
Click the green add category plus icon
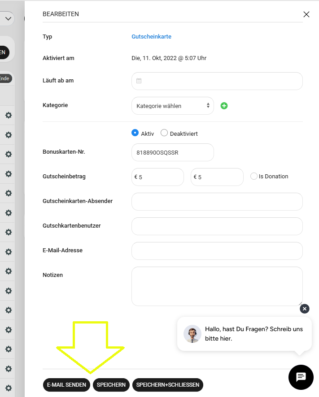[224, 106]
